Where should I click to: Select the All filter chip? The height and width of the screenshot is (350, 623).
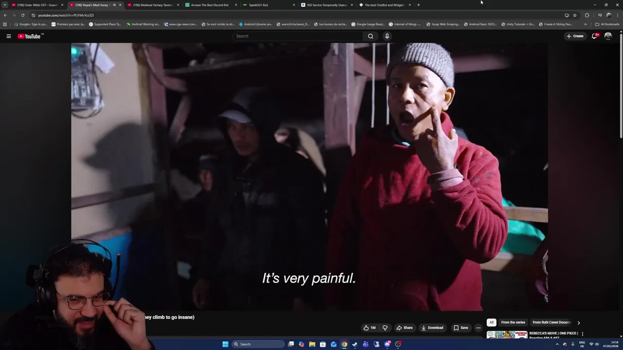click(492, 322)
